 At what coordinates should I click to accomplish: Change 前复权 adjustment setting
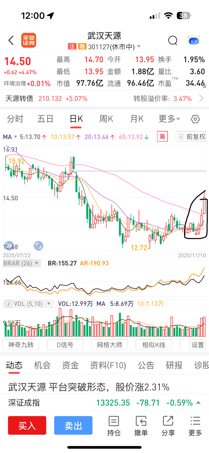point(191,137)
